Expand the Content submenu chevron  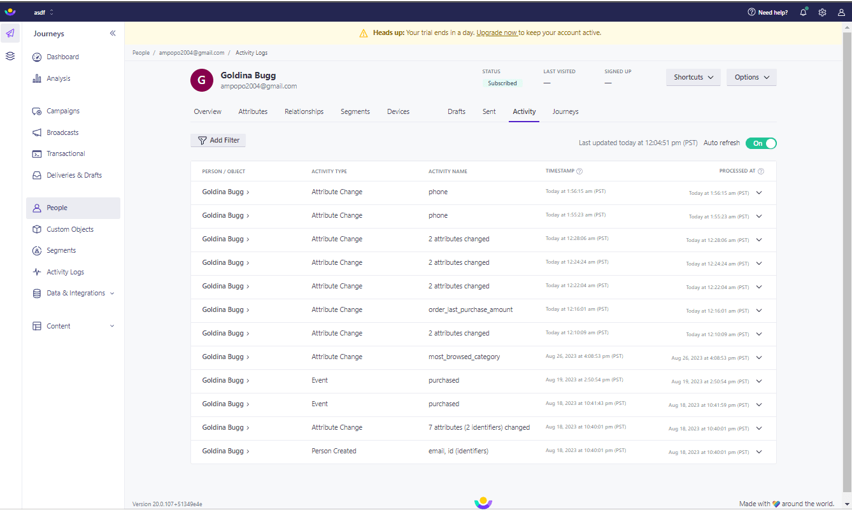[x=113, y=326]
